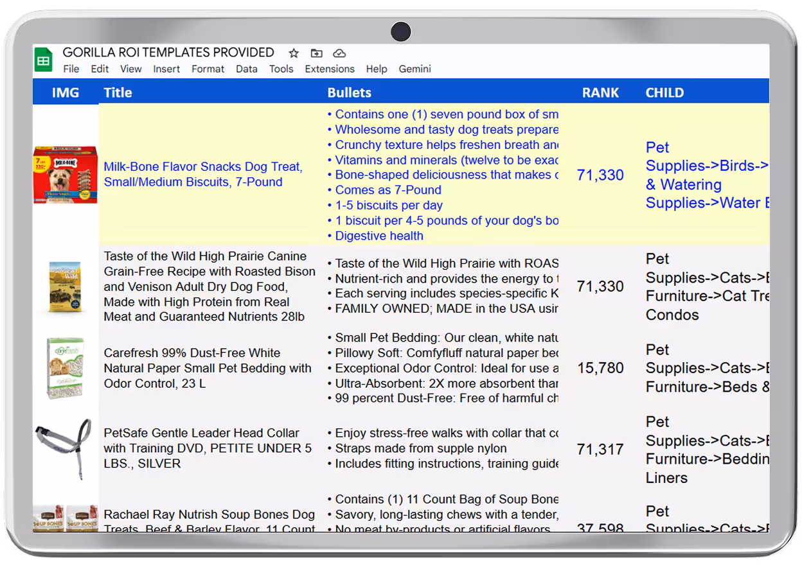
Task: Select the Taste of the Wild rank 71,330
Action: (x=600, y=286)
